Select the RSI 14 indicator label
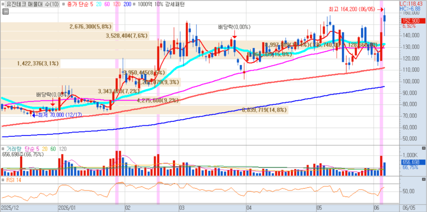 14,180
